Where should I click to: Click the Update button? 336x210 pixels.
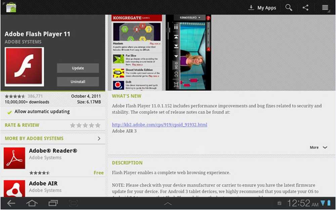click(x=78, y=68)
